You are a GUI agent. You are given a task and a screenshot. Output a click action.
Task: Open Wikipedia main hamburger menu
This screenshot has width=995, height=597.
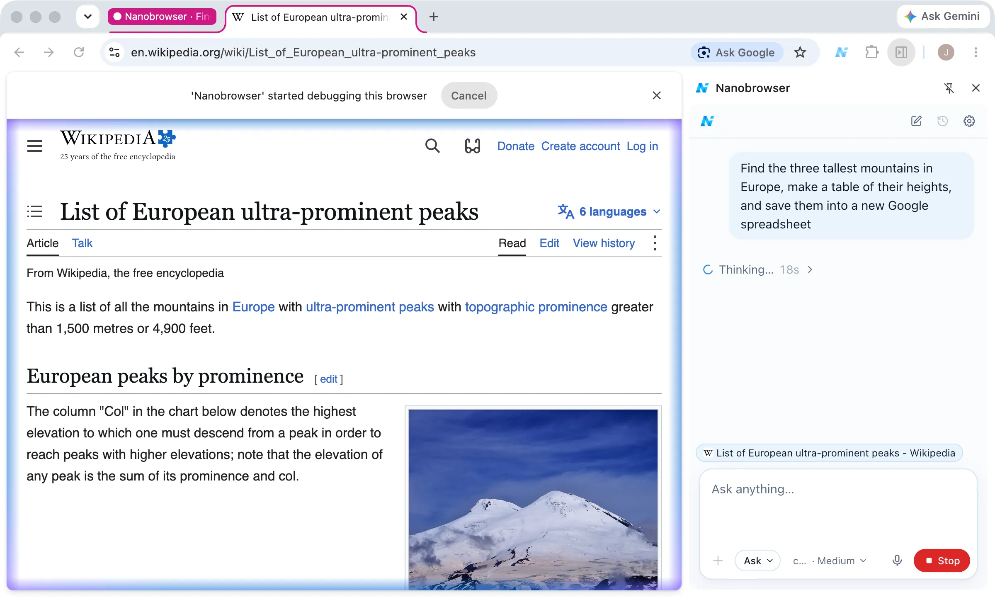click(x=35, y=146)
